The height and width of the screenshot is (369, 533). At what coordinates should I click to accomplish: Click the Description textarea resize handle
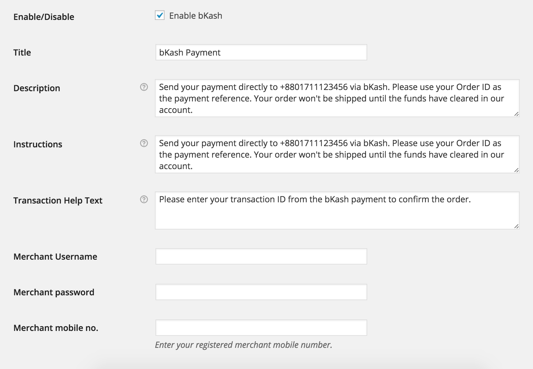coord(516,114)
